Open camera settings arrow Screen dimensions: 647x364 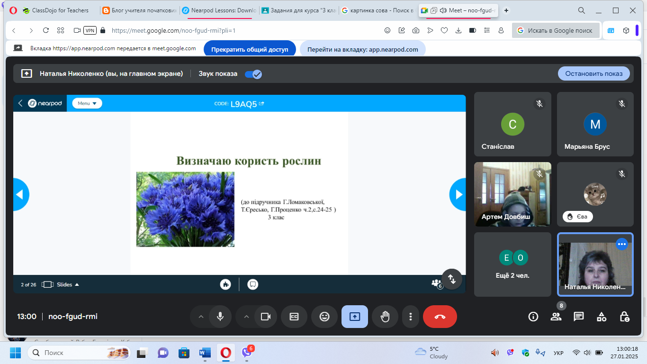(246, 317)
